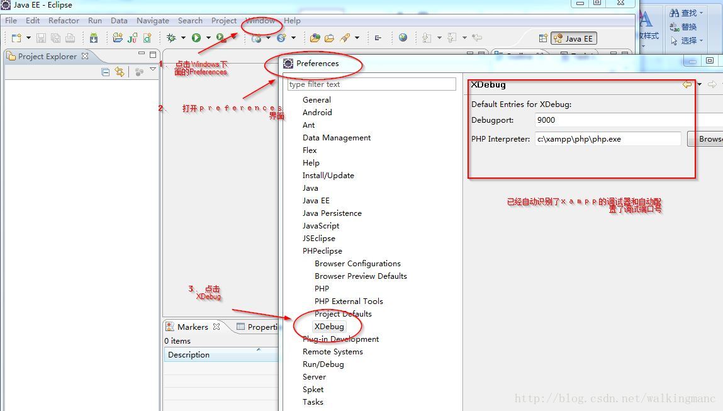Click the Save All toolbar icon
The width and height of the screenshot is (723, 411).
tap(55, 38)
